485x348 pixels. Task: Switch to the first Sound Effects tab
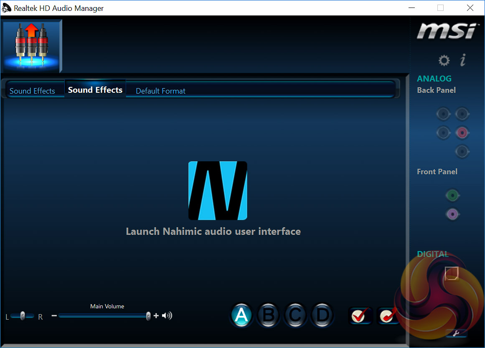tap(32, 91)
